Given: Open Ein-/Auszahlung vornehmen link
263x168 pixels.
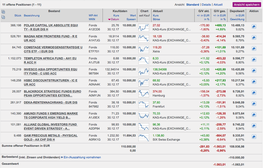Looking at the screenshot, I should point(82,157).
